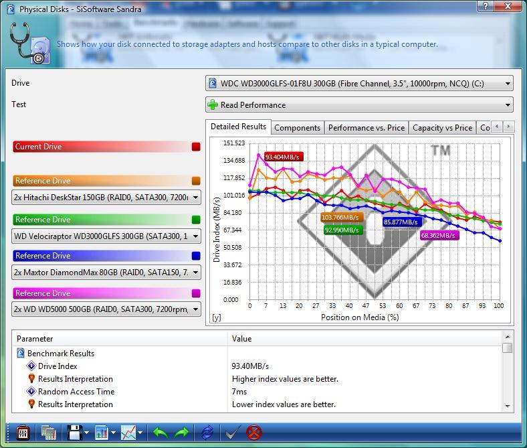This screenshot has height=448, width=527.
Task: Click the line graph icon in toolbar
Action: click(x=128, y=433)
